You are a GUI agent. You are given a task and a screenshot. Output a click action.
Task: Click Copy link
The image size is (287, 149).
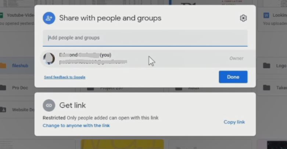tap(234, 122)
